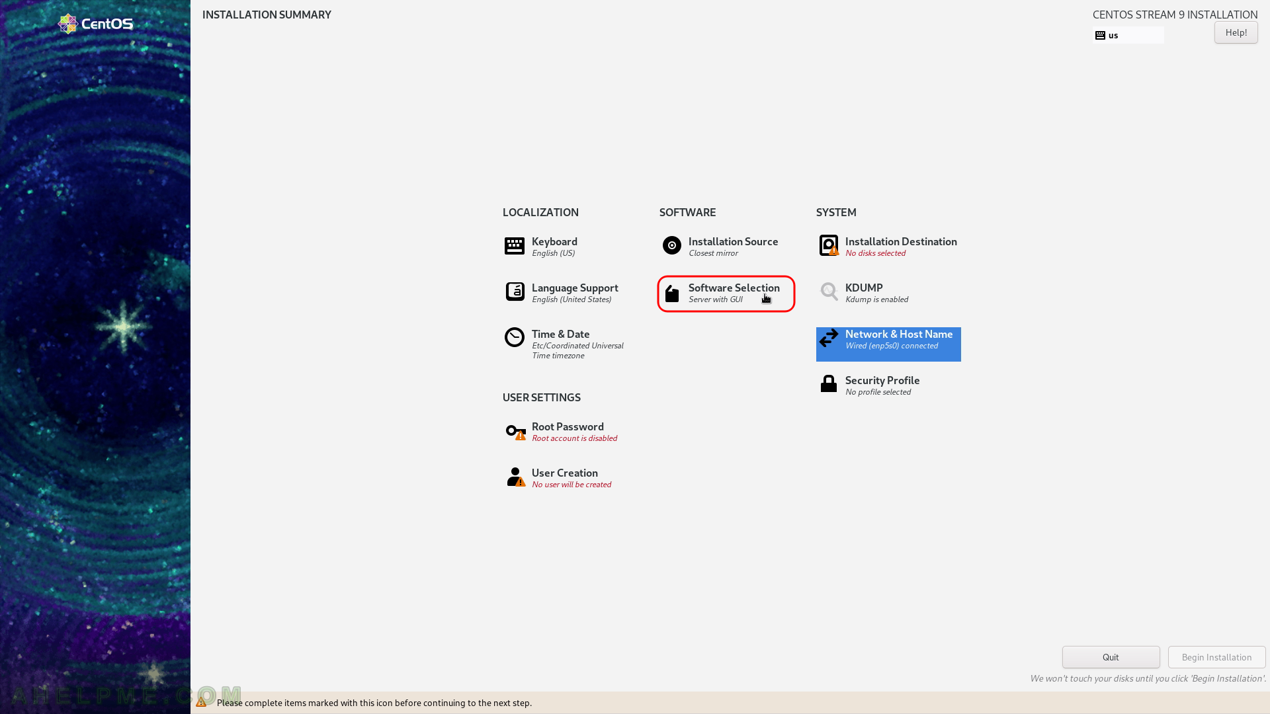The image size is (1270, 714).
Task: Open Root Password label
Action: [x=568, y=426]
